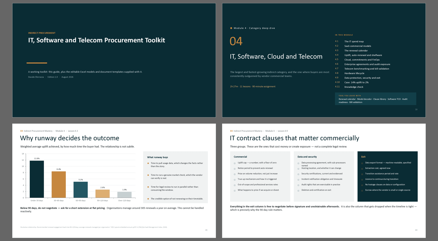Click the 'Over 120 days' grey bar

click(124, 195)
